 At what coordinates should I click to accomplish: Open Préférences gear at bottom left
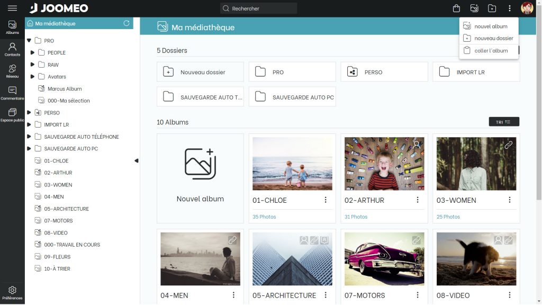(12, 292)
